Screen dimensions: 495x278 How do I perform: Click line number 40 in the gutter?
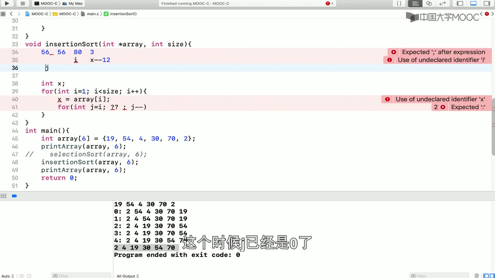15,99
